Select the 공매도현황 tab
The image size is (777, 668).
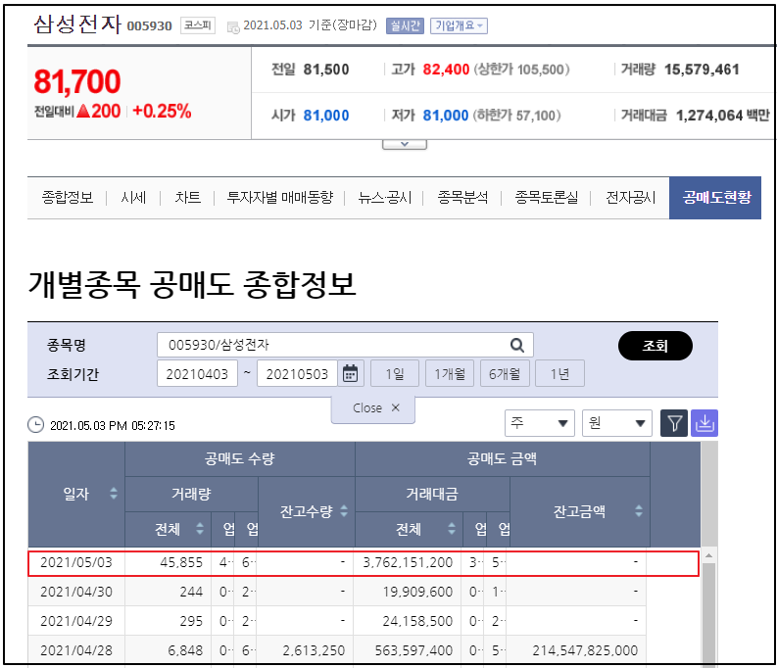[715, 198]
